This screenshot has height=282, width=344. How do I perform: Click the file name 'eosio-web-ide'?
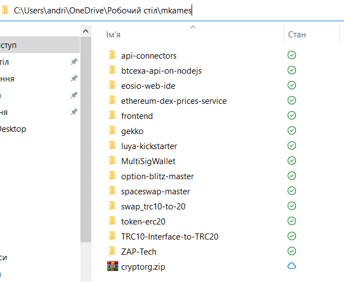pyautogui.click(x=148, y=86)
